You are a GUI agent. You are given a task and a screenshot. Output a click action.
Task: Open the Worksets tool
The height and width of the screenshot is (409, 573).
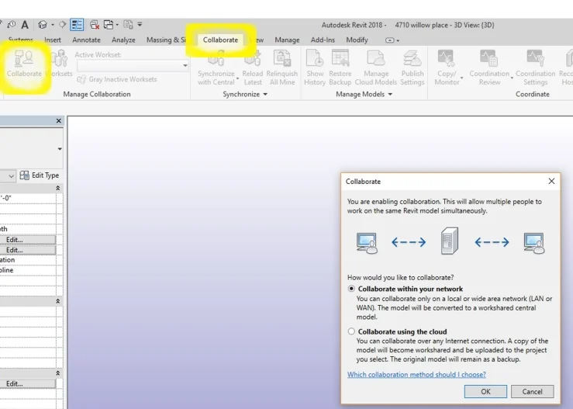point(59,64)
